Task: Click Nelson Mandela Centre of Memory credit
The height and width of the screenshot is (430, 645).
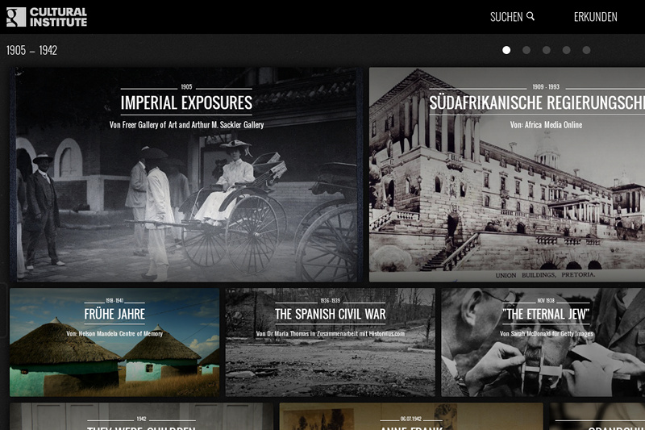Action: pos(114,334)
